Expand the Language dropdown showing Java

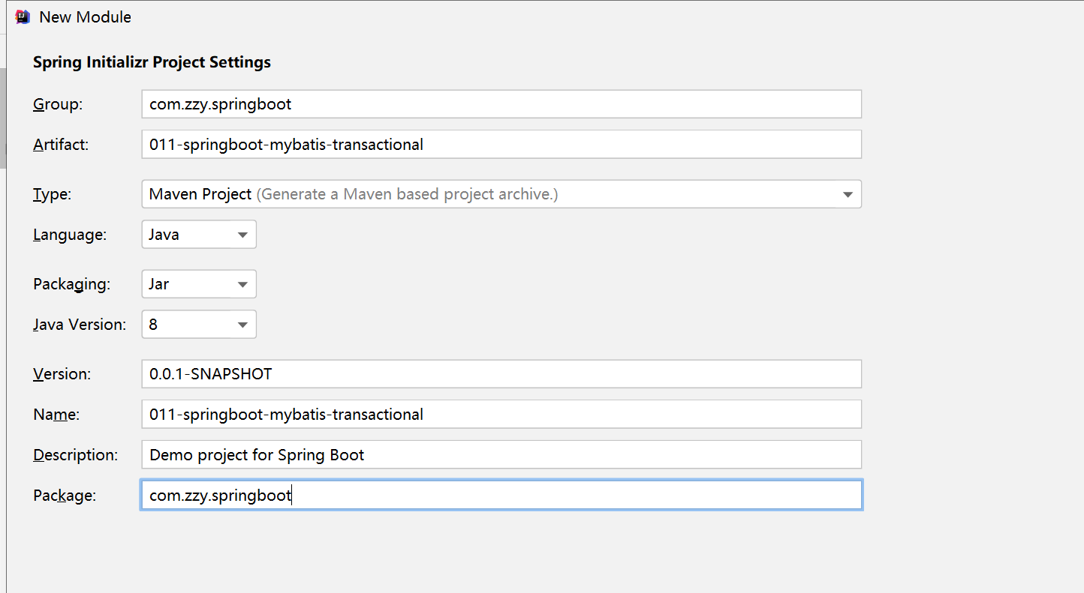242,235
